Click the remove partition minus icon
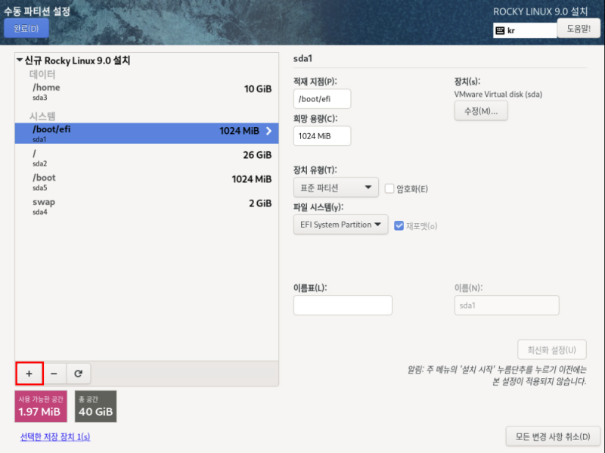The height and width of the screenshot is (453, 605). pyautogui.click(x=54, y=374)
